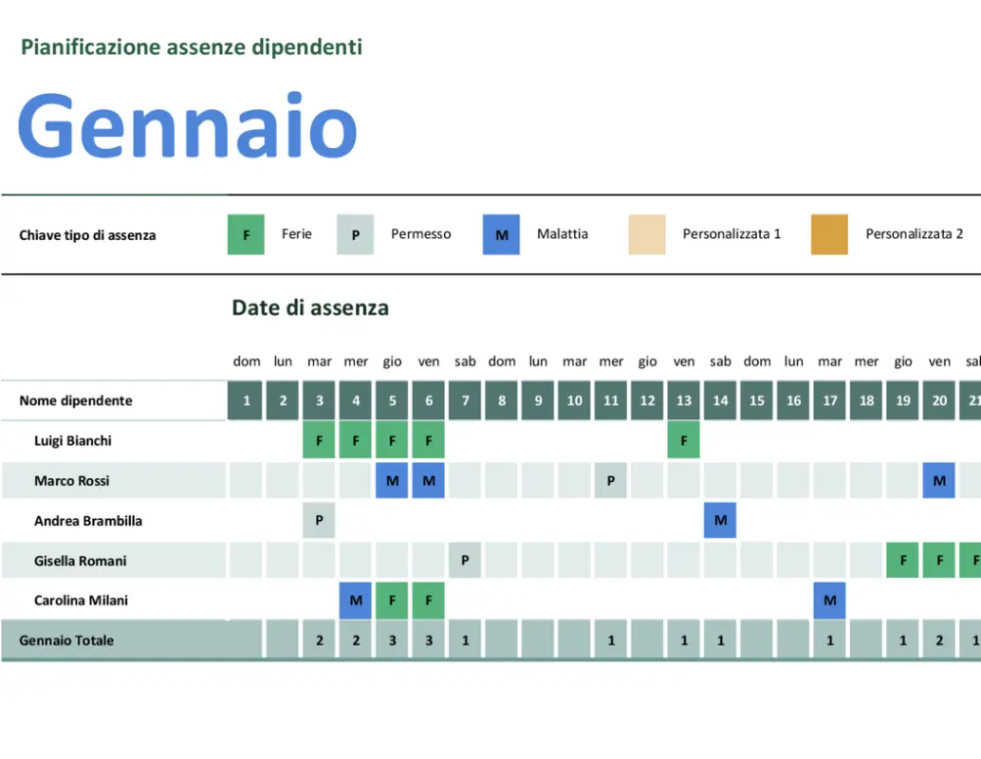Click the Gennaio month title
981x759 pixels.
coord(188,126)
